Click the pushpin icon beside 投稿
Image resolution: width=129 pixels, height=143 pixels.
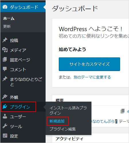coord(5,40)
